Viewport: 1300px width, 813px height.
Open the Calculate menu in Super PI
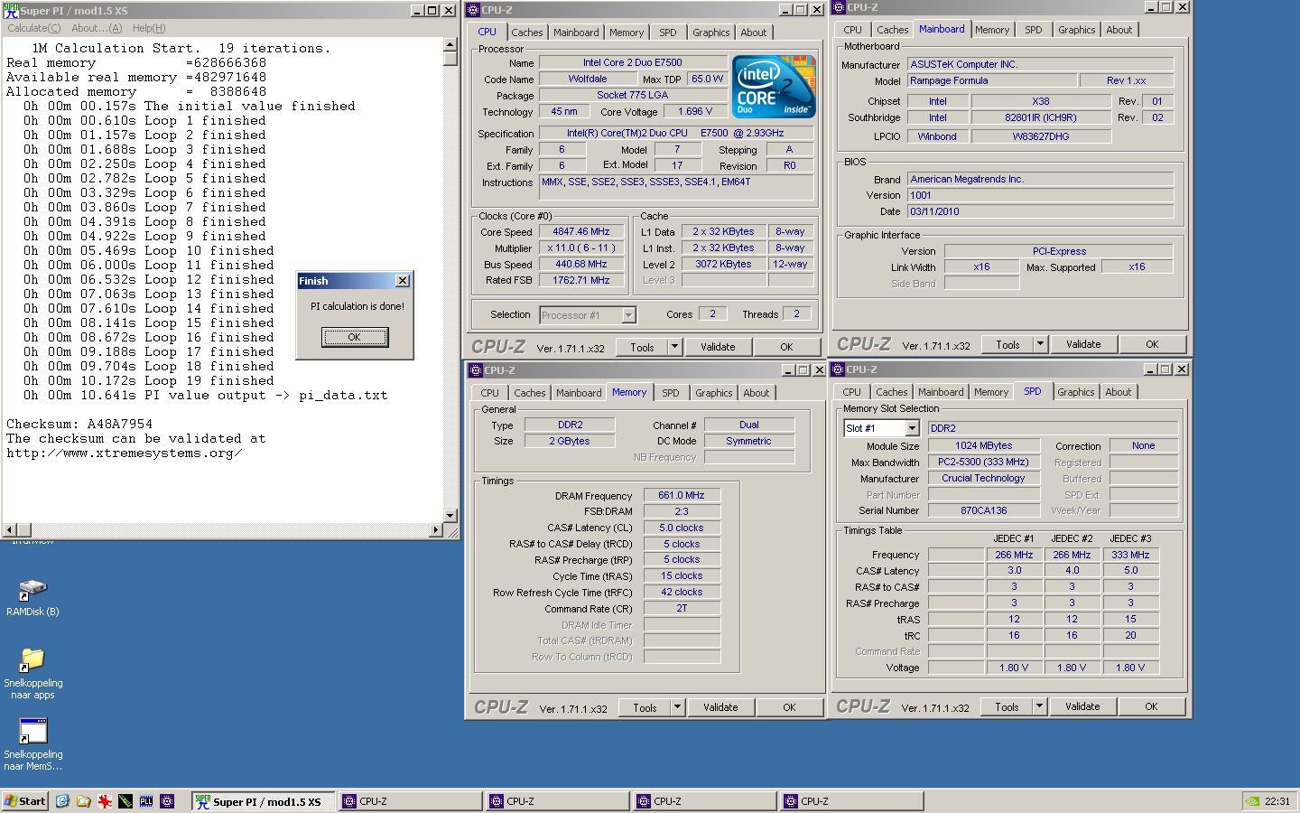pos(34,28)
